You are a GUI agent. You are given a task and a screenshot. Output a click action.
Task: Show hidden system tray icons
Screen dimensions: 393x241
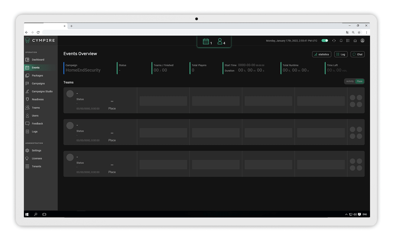click(346, 214)
